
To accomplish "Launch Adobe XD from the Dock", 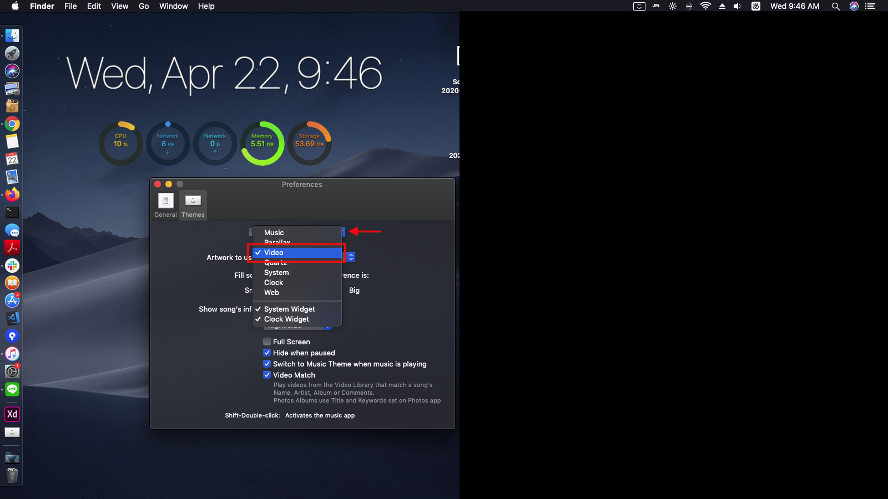I will 12,414.
